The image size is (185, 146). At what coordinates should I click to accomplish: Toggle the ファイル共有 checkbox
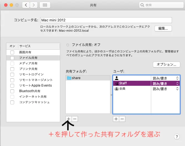tap(12, 58)
